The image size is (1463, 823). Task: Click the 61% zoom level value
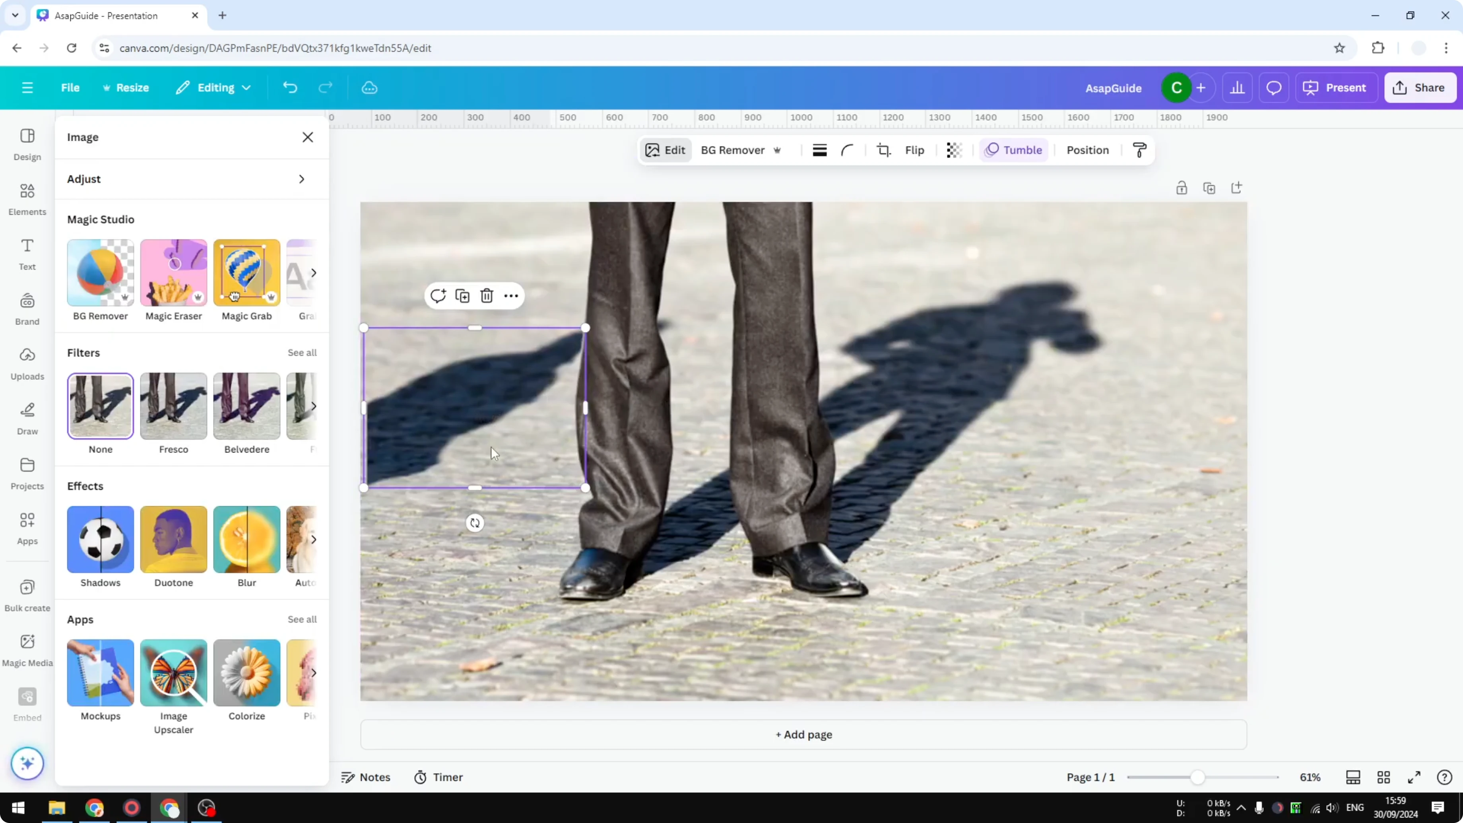click(1310, 777)
